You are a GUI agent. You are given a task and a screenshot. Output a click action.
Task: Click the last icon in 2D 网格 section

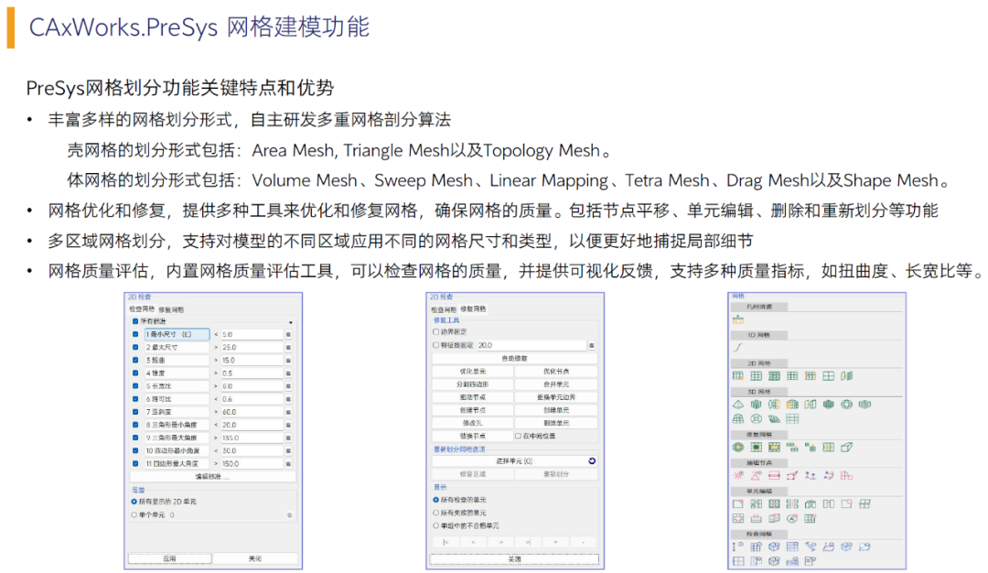click(x=847, y=376)
